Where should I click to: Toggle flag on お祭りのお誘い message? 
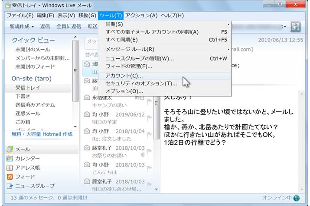click(149, 152)
